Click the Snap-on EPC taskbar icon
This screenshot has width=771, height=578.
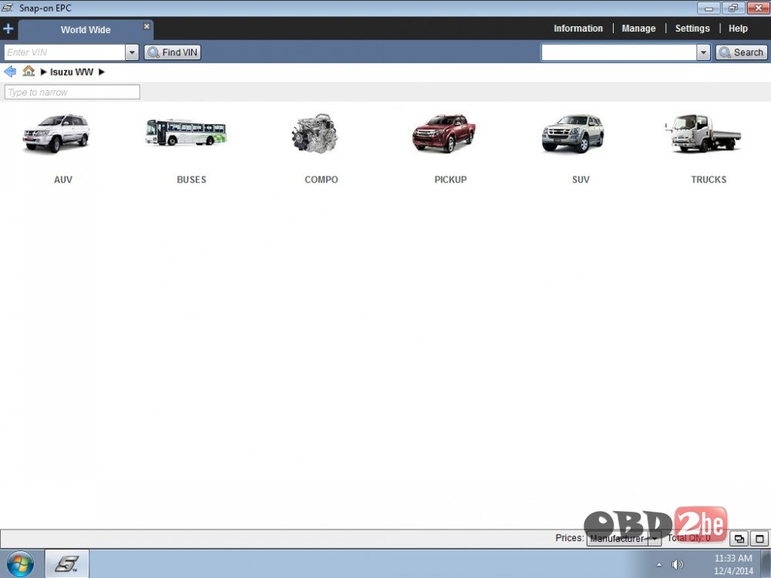tap(67, 564)
